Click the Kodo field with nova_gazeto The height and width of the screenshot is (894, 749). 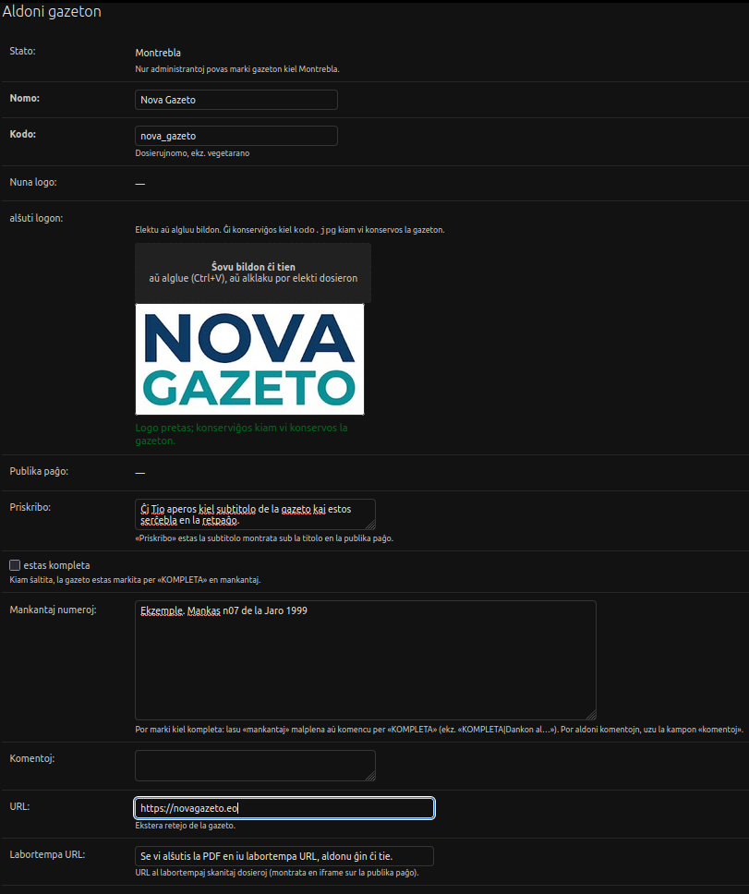[236, 136]
